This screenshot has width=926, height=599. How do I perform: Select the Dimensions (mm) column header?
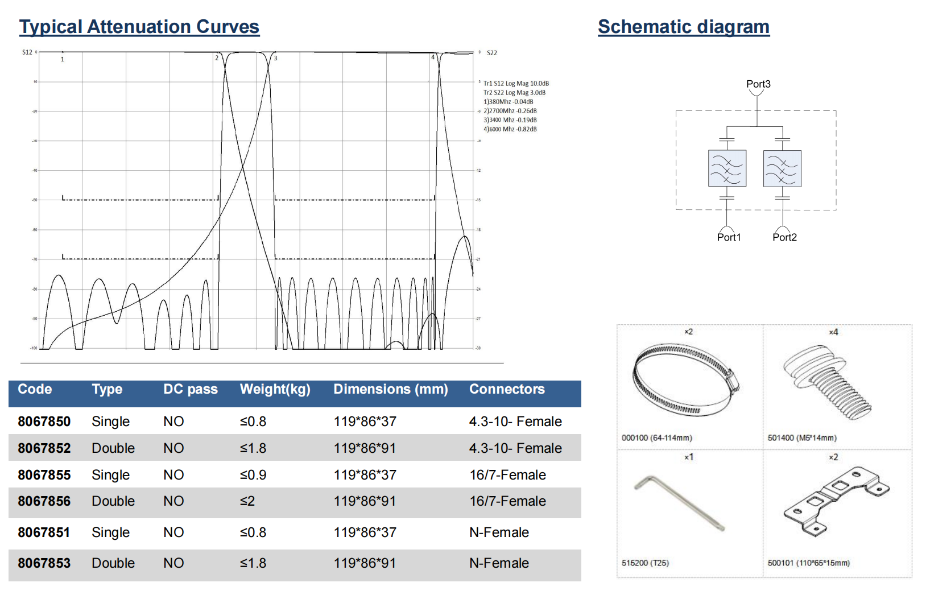pos(391,389)
